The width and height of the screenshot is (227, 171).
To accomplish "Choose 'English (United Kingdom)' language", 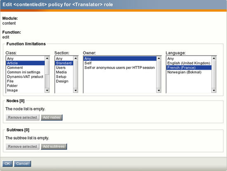I will [x=189, y=63].
